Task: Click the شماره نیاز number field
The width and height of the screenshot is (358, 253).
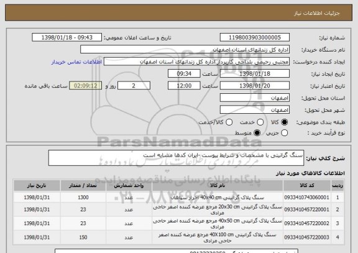Action: (255, 37)
